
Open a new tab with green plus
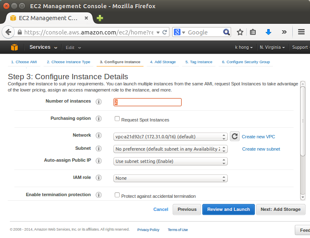tap(100, 18)
